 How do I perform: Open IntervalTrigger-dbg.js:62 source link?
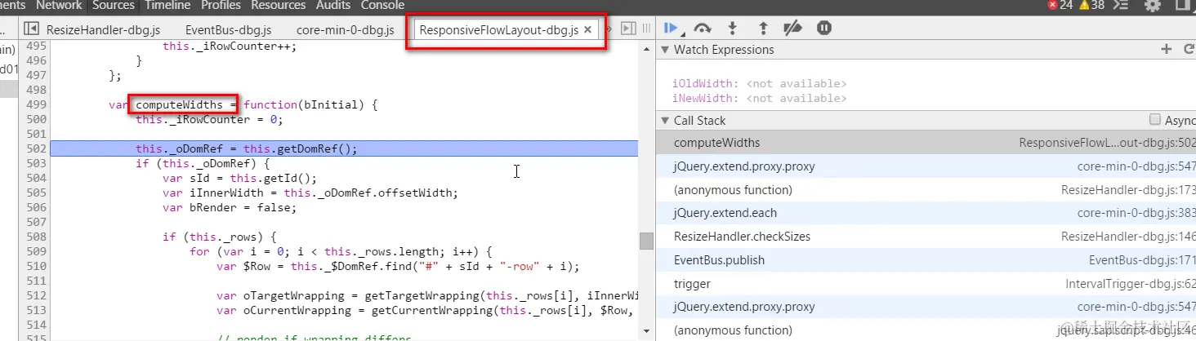(x=1131, y=284)
